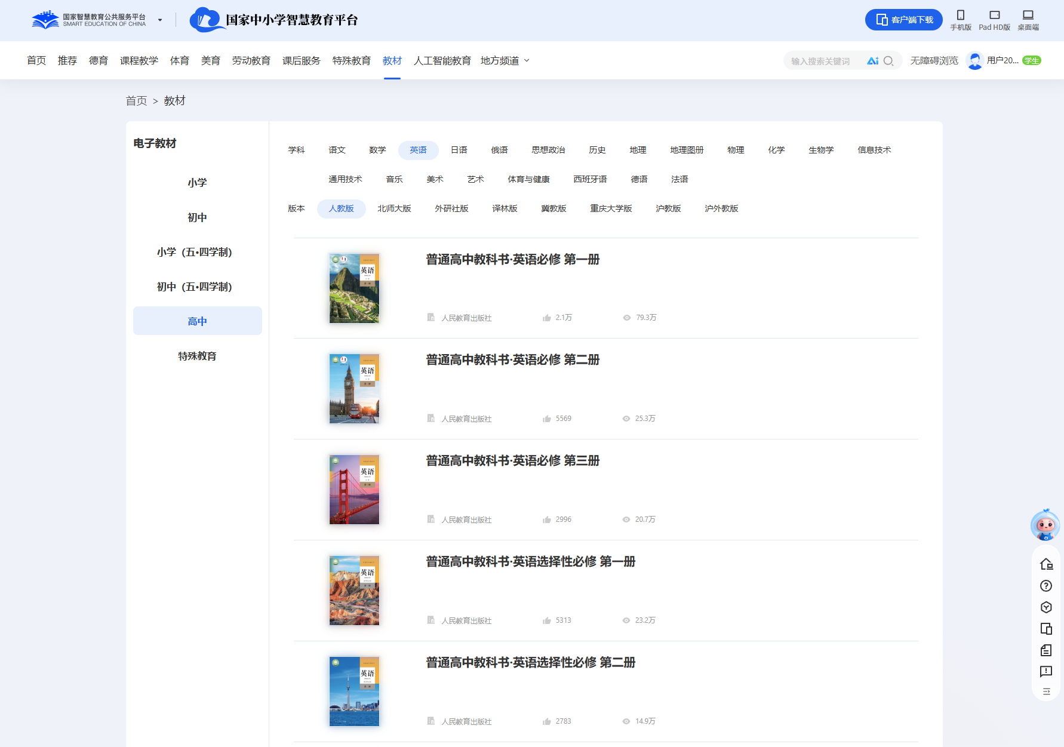Image resolution: width=1064 pixels, height=747 pixels.
Task: Click into the search keyword input field
Action: pos(824,61)
